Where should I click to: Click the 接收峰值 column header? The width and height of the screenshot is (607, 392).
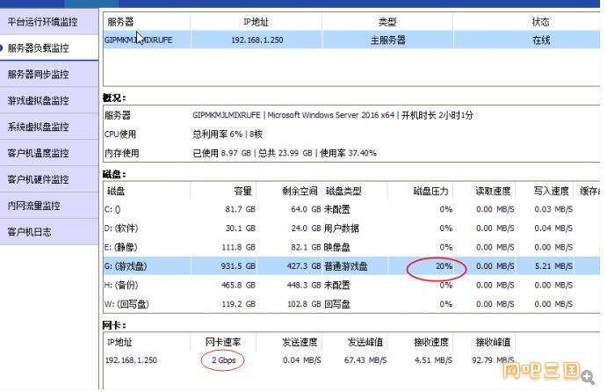click(x=493, y=342)
